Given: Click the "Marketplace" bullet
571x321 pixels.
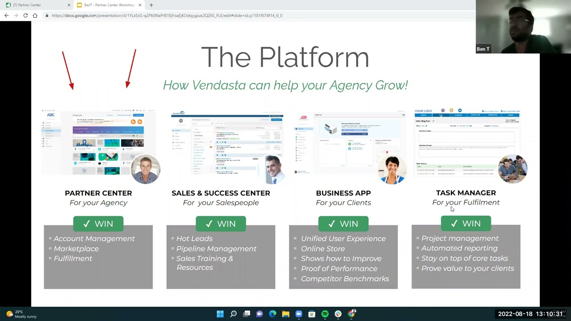Looking at the screenshot, I should (x=76, y=249).
